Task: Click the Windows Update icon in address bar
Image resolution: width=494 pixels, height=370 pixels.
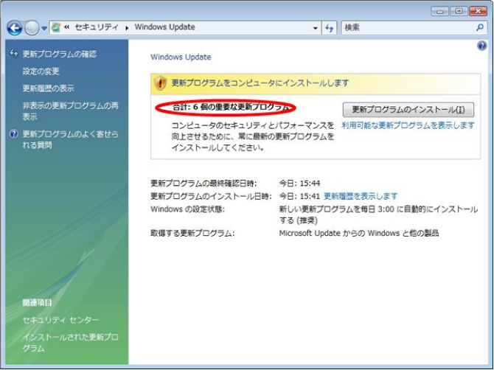Action: [x=56, y=27]
